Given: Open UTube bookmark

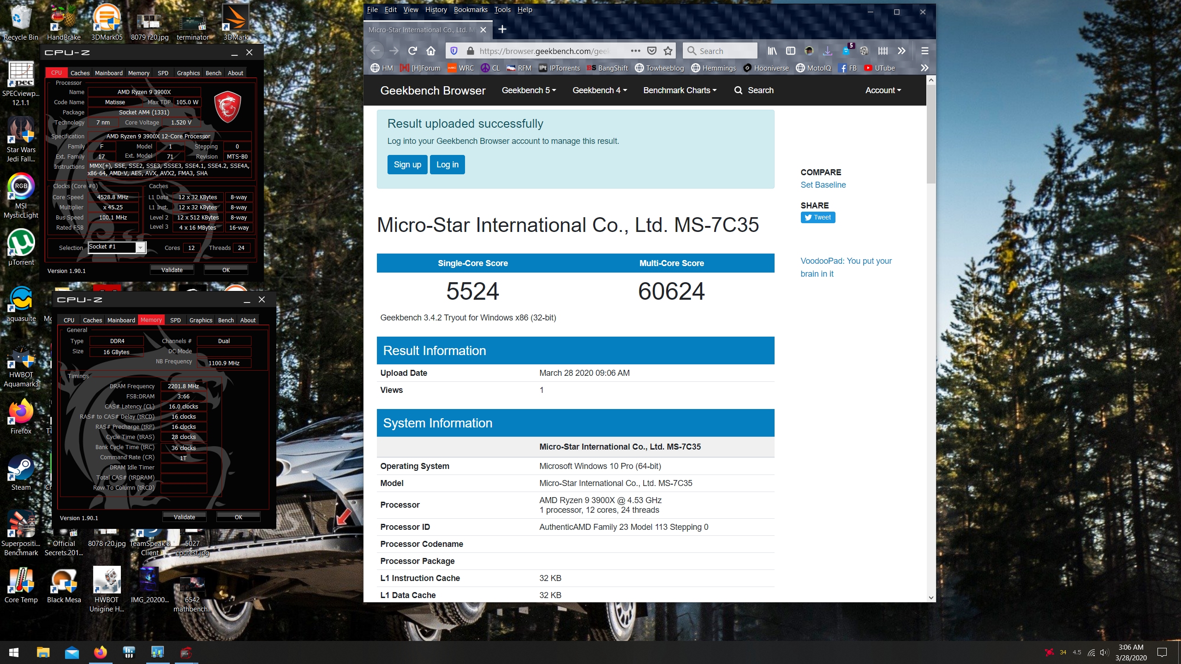Looking at the screenshot, I should point(879,68).
